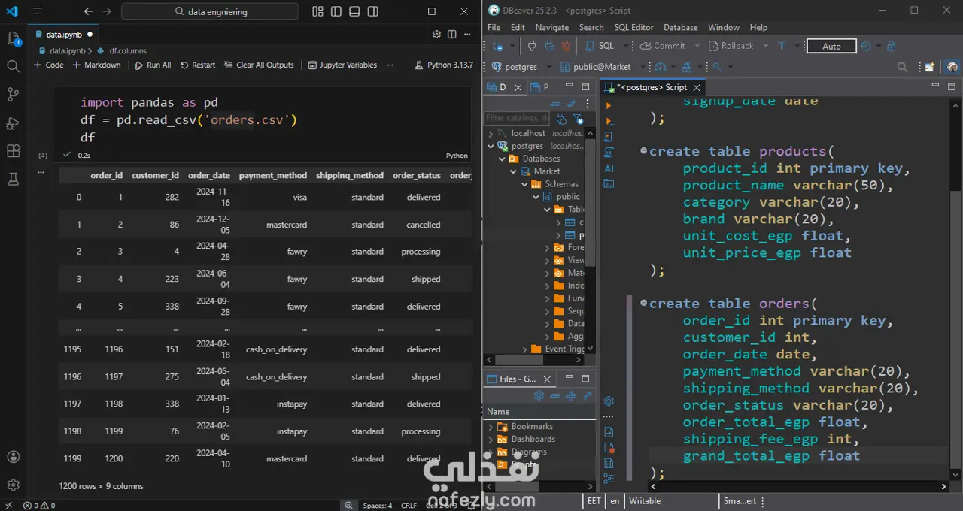The image size is (963, 511).
Task: Open notebook settings gear in editor bar
Action: [x=436, y=34]
